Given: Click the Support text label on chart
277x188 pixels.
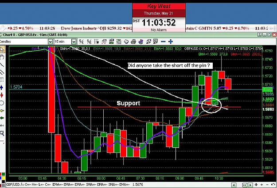Looking at the screenshot, I should [x=129, y=103].
